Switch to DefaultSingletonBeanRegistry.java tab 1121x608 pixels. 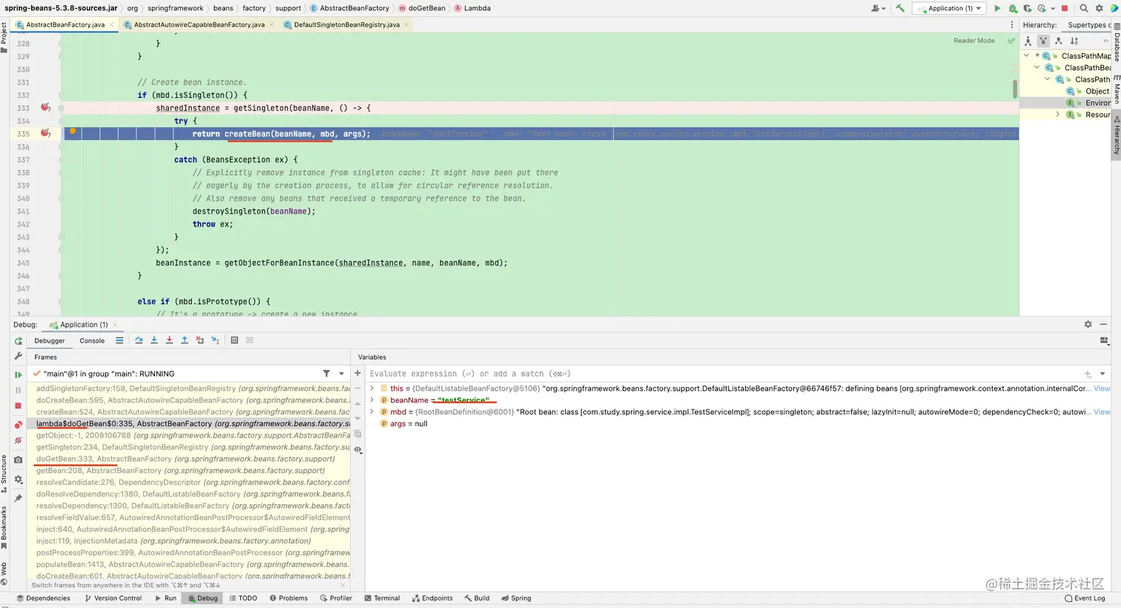(346, 24)
